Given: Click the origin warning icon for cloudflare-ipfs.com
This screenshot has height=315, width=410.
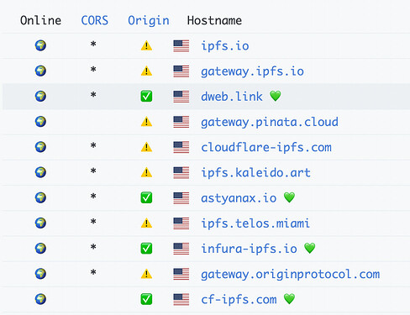Looking at the screenshot, I should [x=146, y=147].
